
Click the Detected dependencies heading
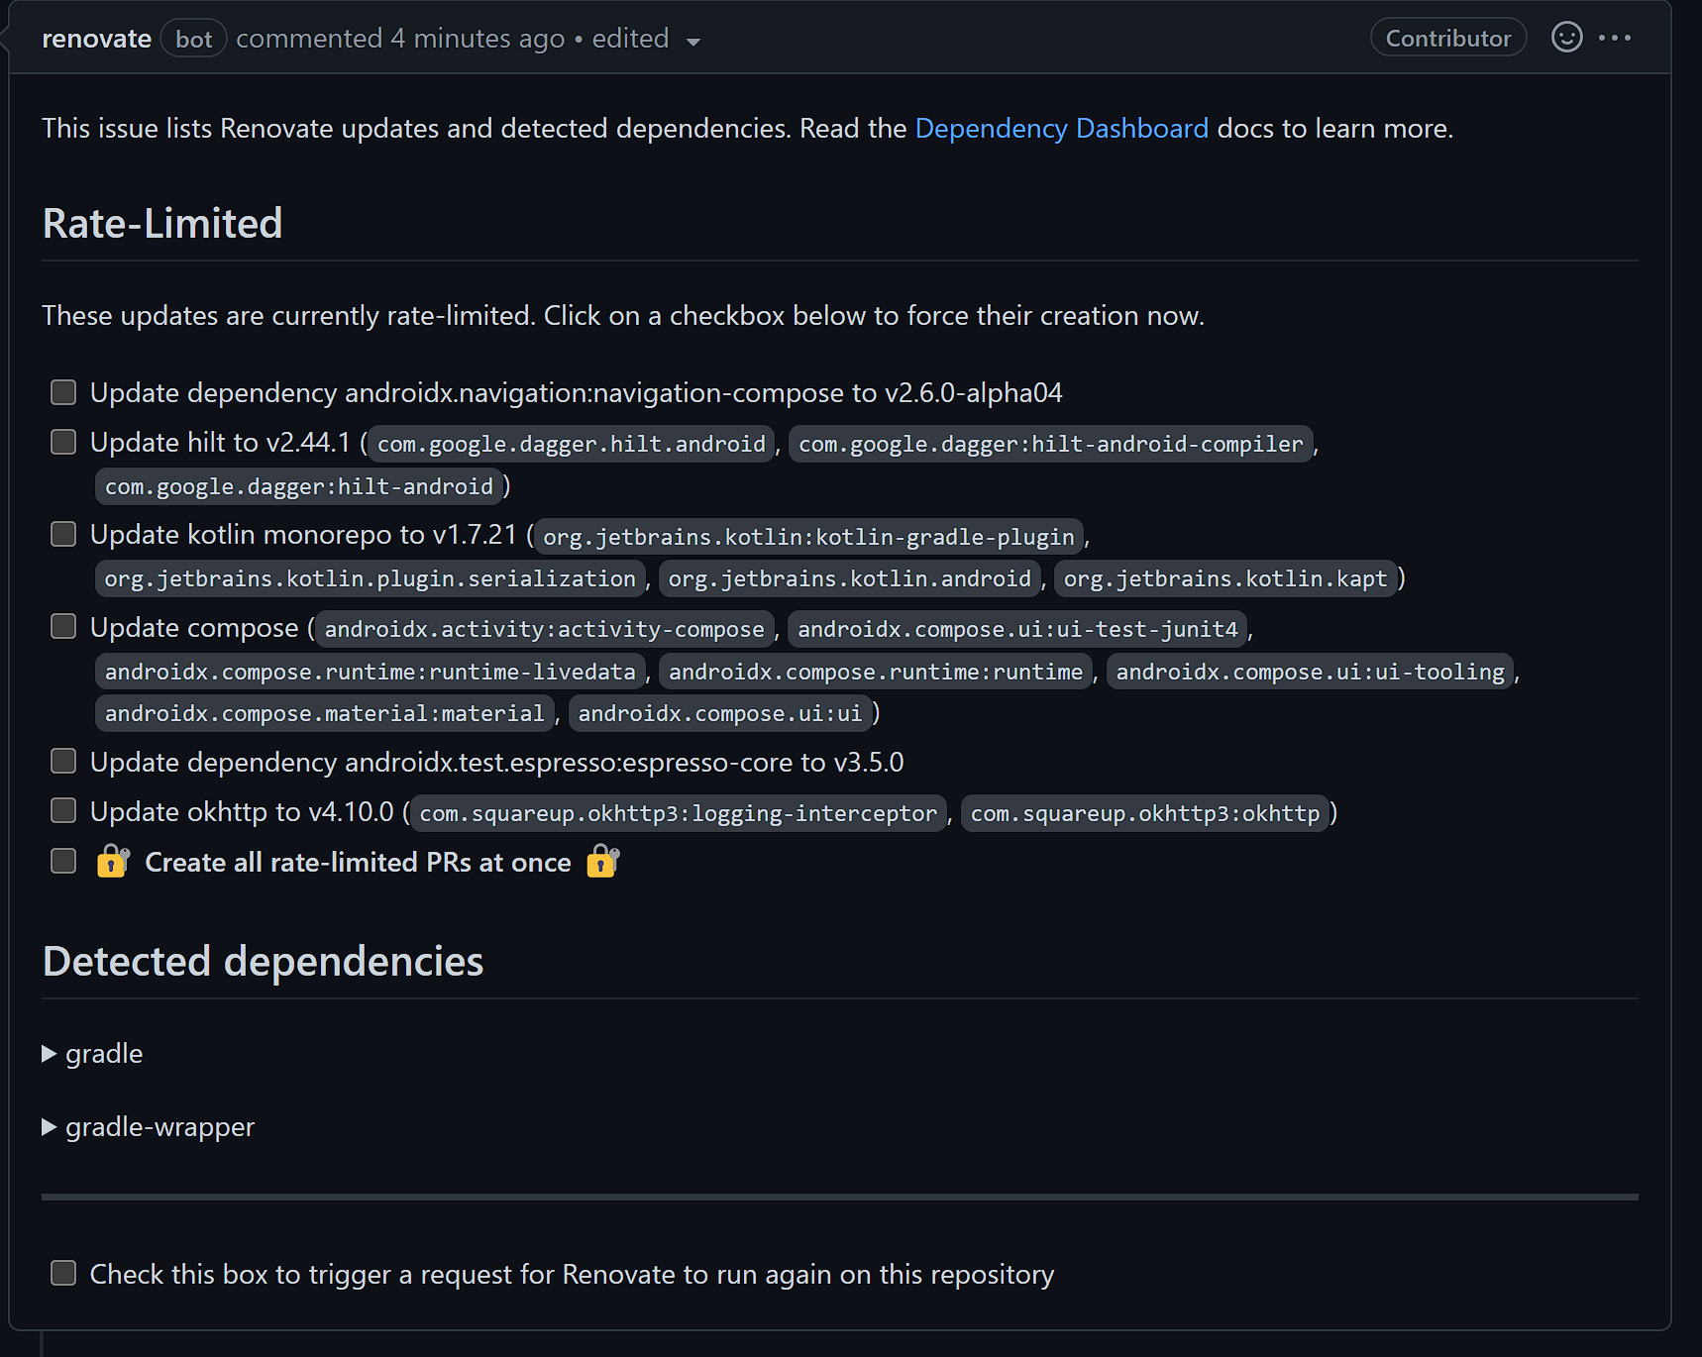pos(264,961)
